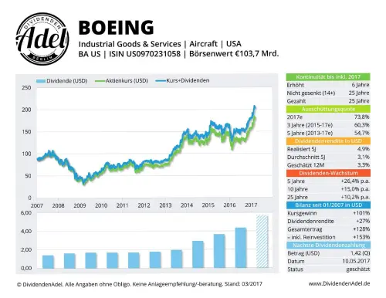This screenshot has width=386, height=298.
Task: Click the '5 Jahre (2013-17e)' row
Action: click(x=328, y=133)
